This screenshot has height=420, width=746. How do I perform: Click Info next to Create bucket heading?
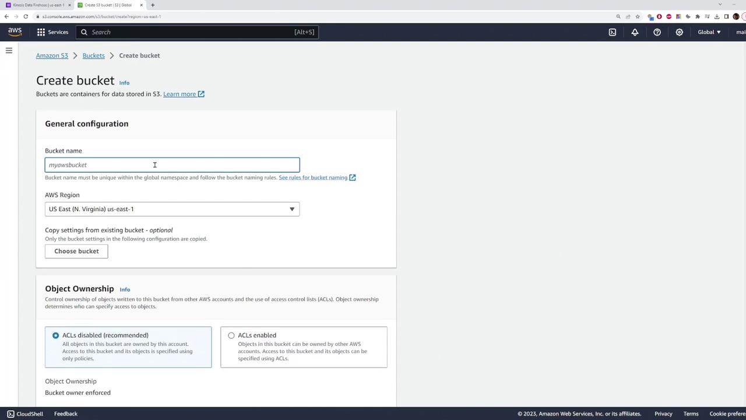click(124, 83)
